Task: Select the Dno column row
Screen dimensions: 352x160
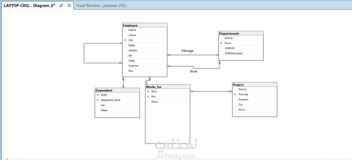Action: [145, 71]
